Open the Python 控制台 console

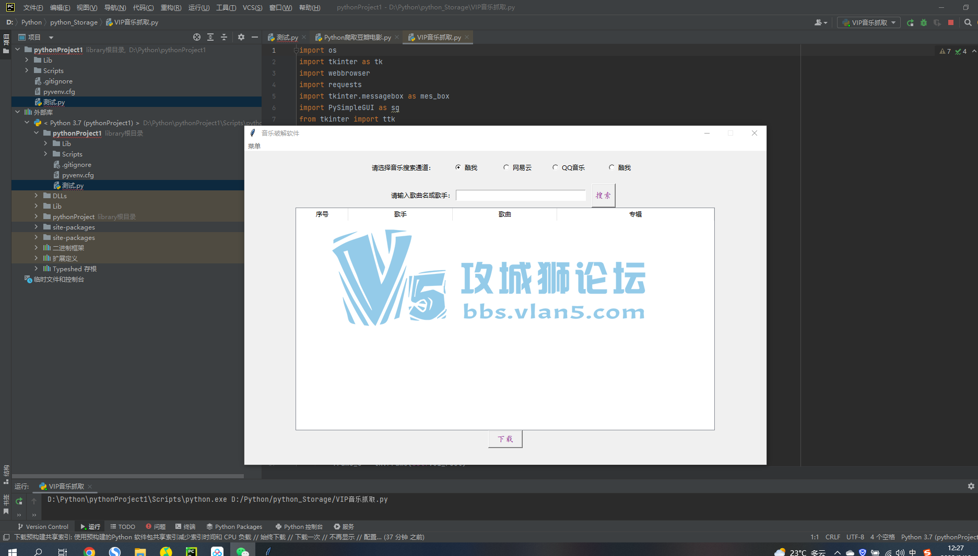pos(299,526)
